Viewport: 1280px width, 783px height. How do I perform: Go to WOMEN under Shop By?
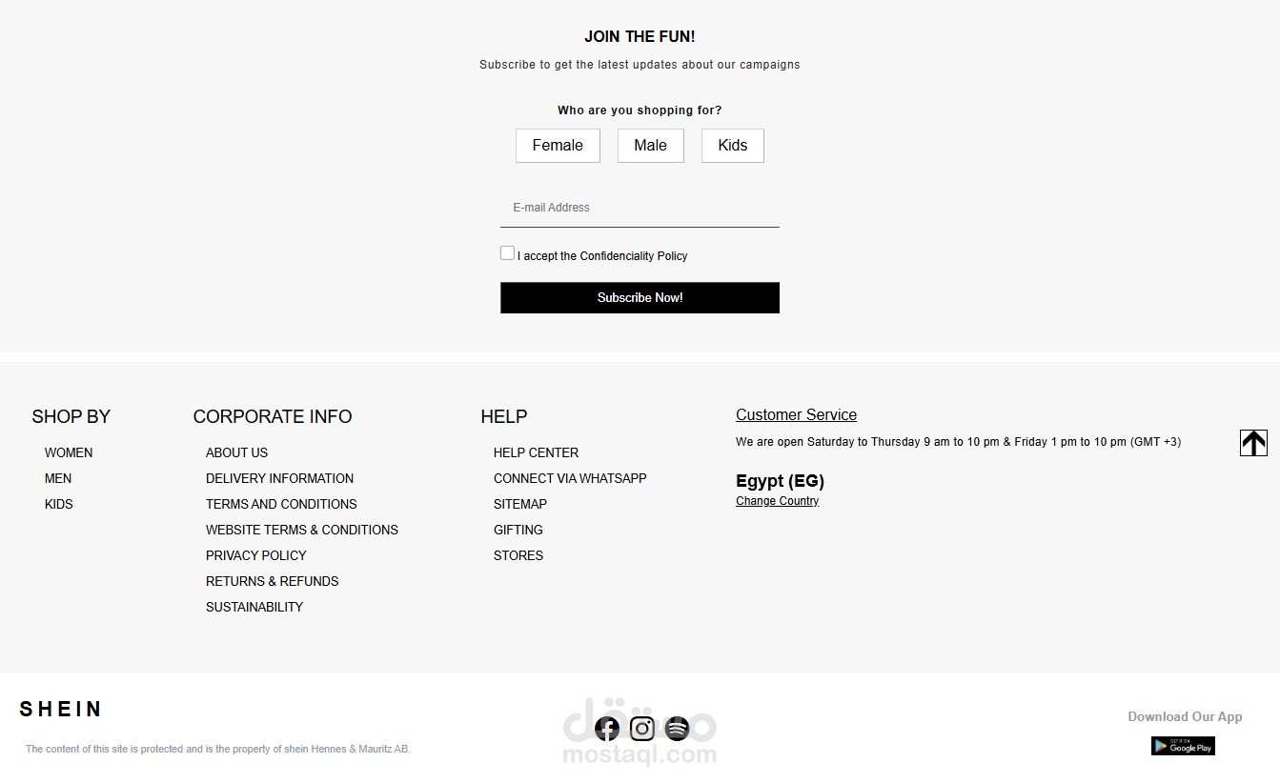click(69, 452)
